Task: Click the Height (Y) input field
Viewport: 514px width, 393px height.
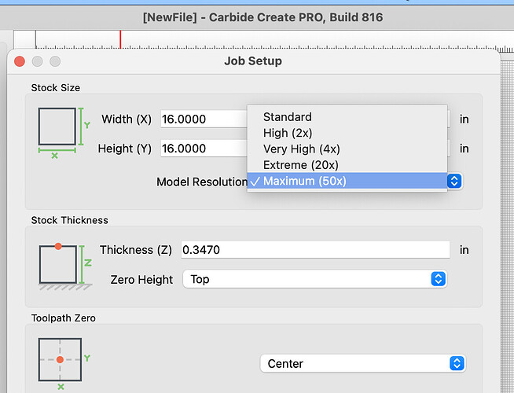Action: point(204,149)
